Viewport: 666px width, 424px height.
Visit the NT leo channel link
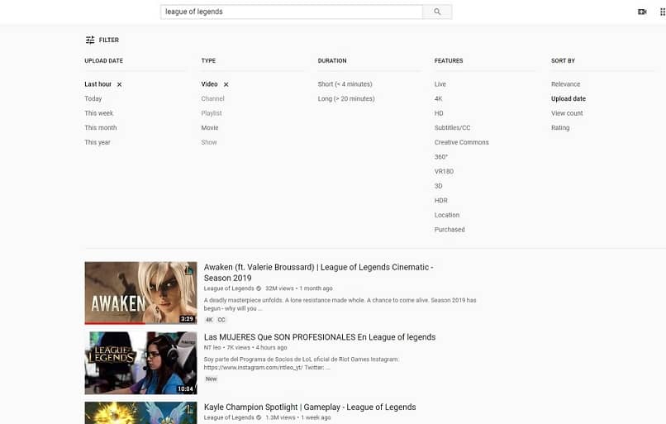(212, 347)
